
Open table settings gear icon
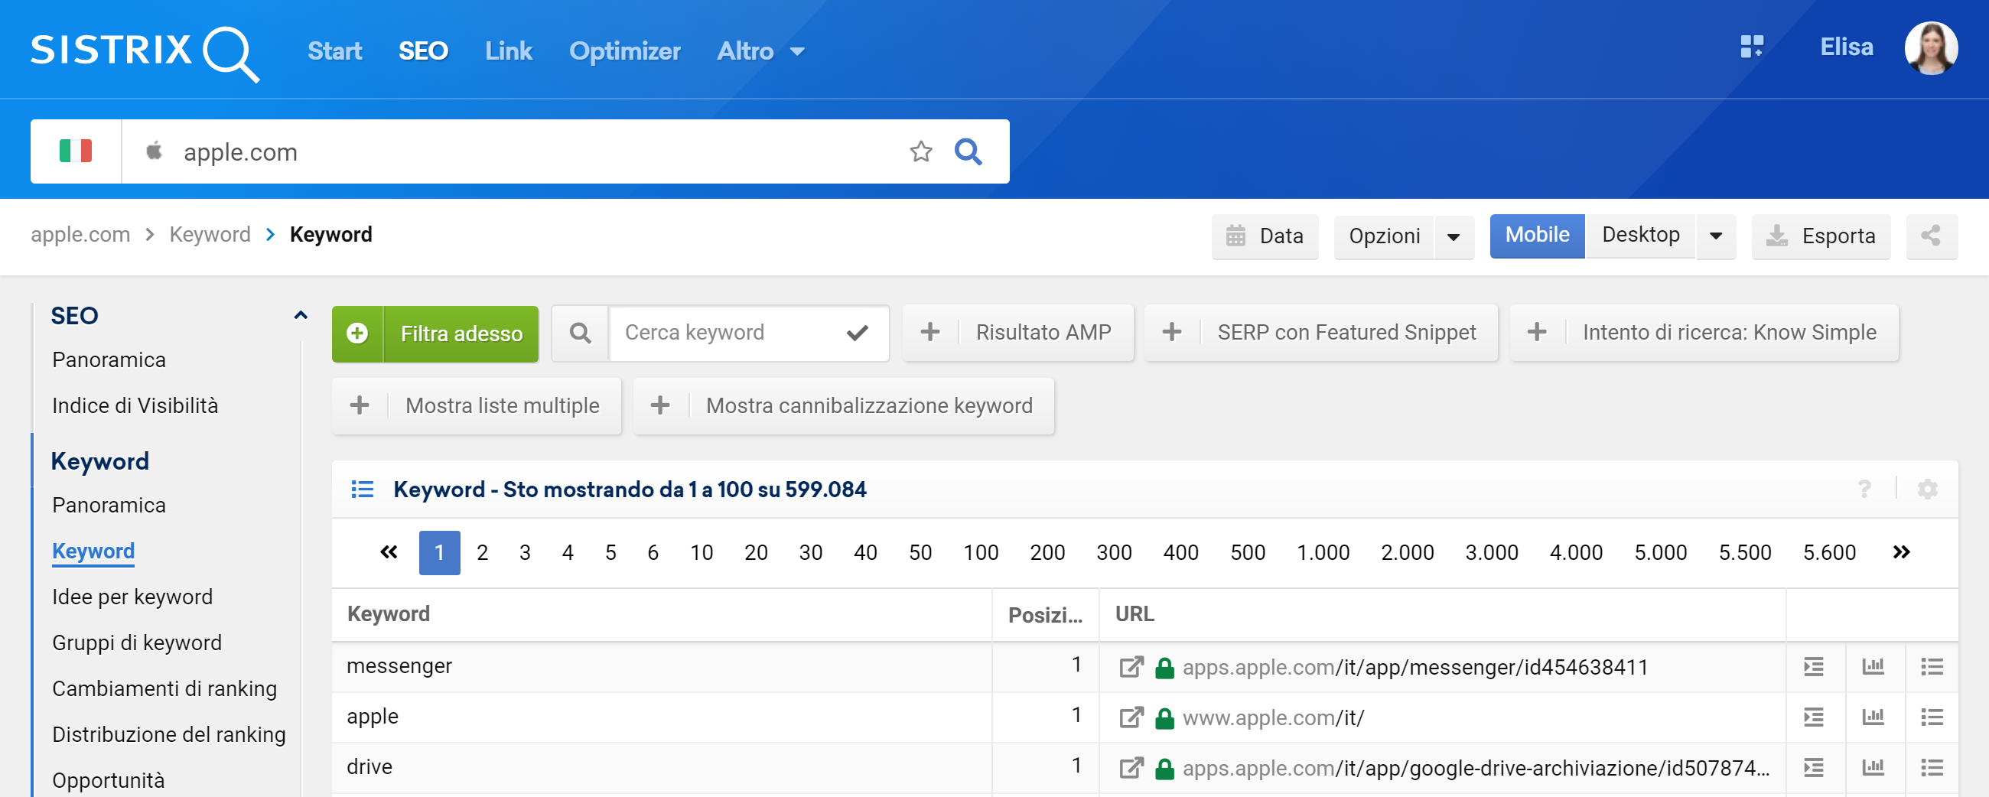click(x=1927, y=489)
